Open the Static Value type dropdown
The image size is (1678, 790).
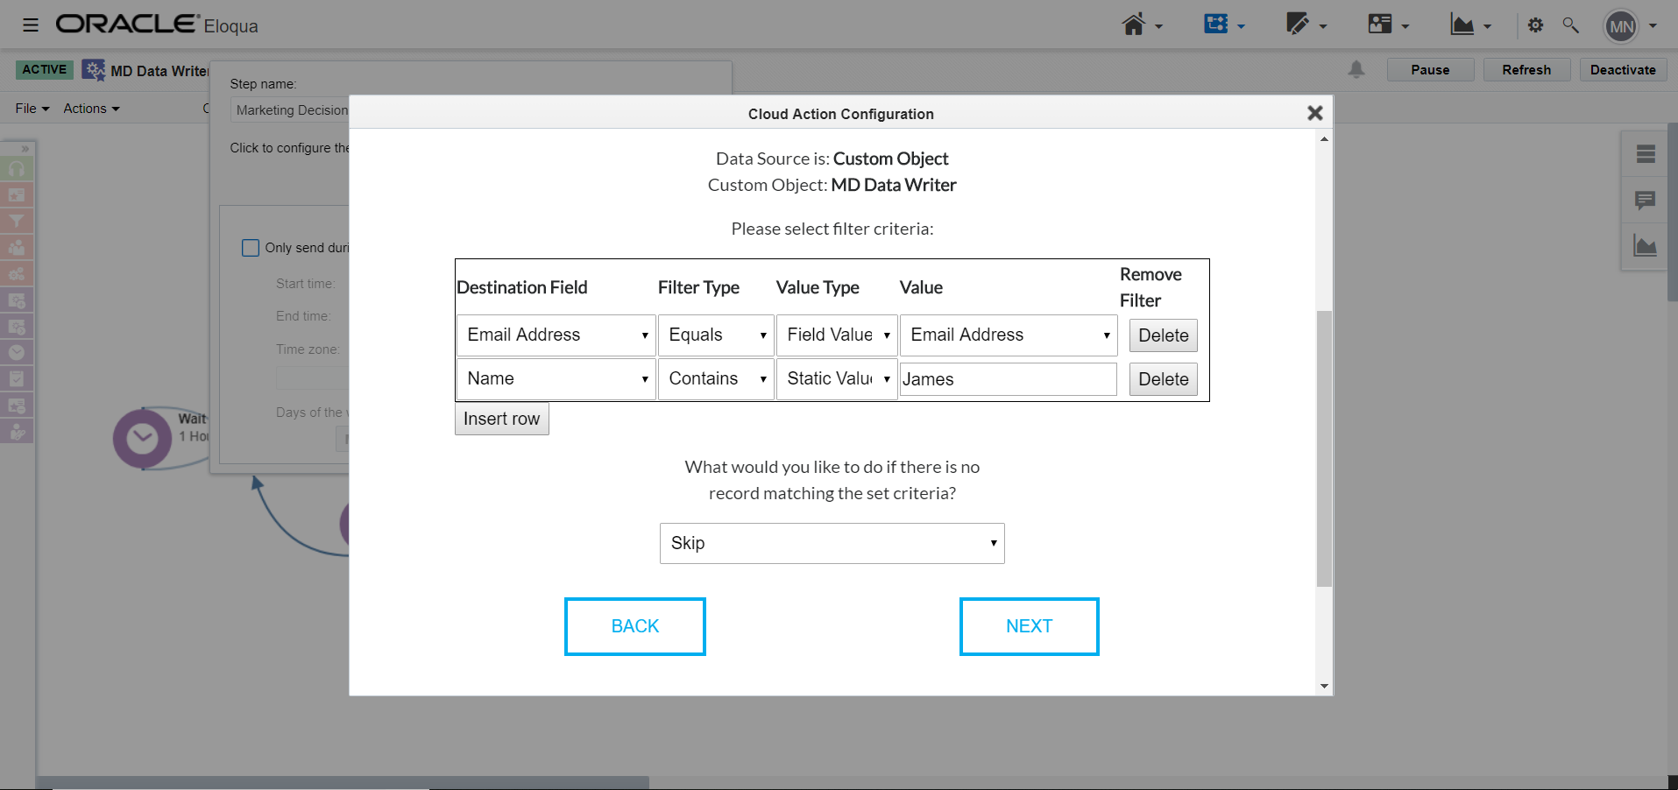coord(837,379)
